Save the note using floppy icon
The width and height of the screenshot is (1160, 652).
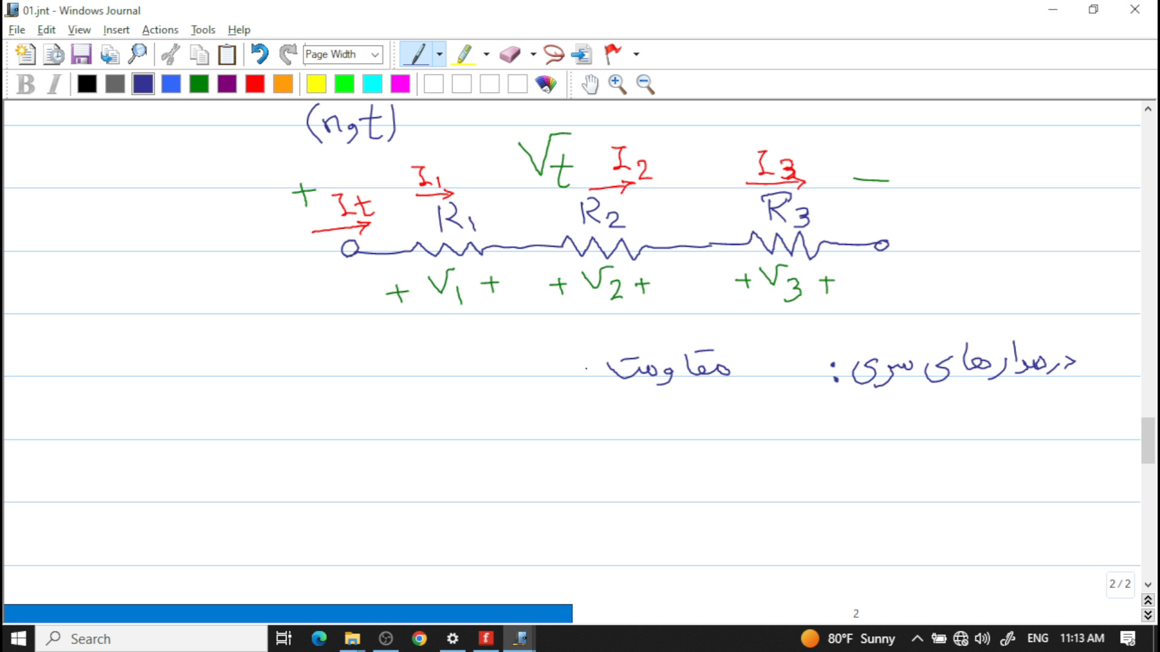[x=81, y=54]
